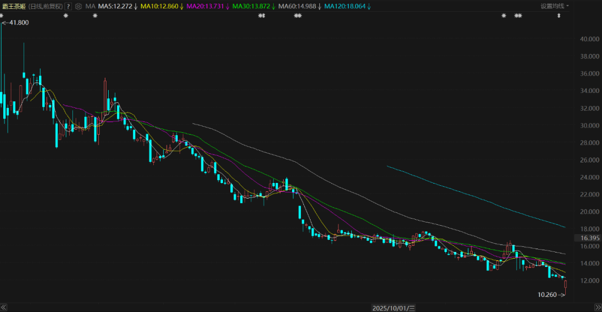Click the 16.395 price label on axis

[x=589, y=238]
